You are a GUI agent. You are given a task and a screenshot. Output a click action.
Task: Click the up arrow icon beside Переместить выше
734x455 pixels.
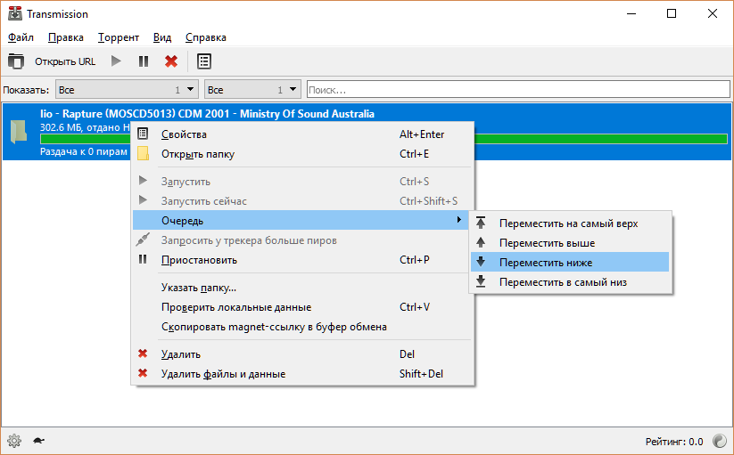click(x=481, y=242)
